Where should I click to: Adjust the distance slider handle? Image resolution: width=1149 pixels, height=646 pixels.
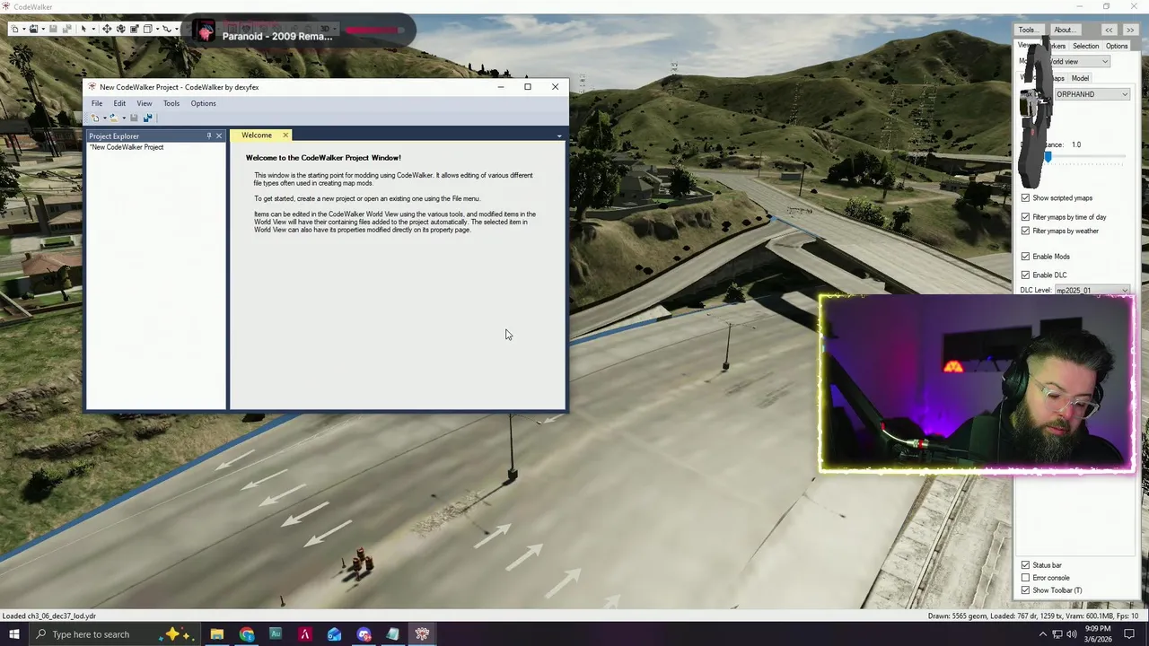pos(1048,157)
